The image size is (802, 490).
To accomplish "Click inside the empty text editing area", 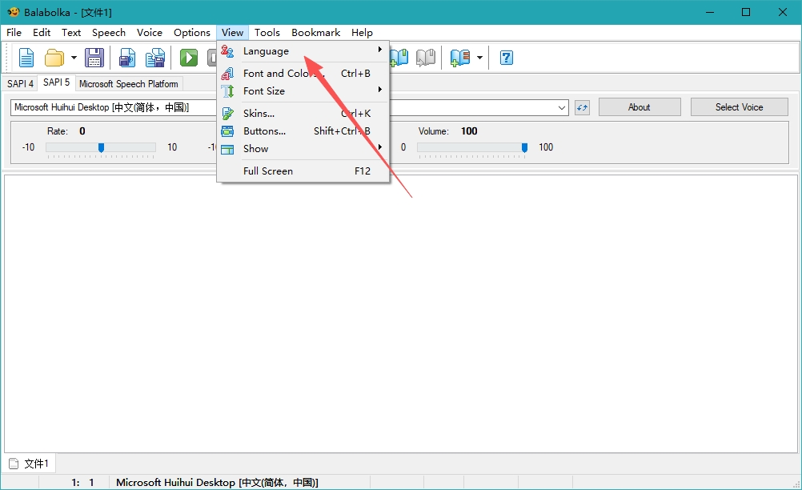I will coord(401,314).
